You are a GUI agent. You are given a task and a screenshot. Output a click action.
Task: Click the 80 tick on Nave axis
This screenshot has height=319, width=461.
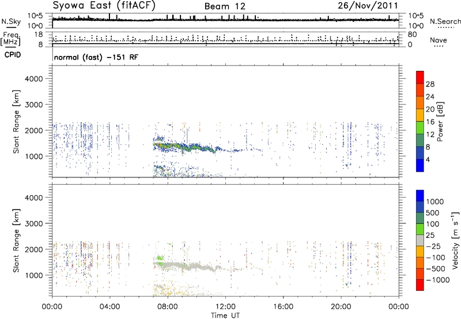click(412, 35)
